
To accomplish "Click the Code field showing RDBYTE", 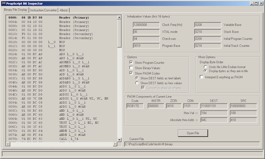I will click(135, 106).
